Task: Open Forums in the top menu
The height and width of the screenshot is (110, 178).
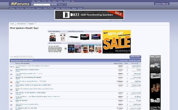Action: pos(39,1)
